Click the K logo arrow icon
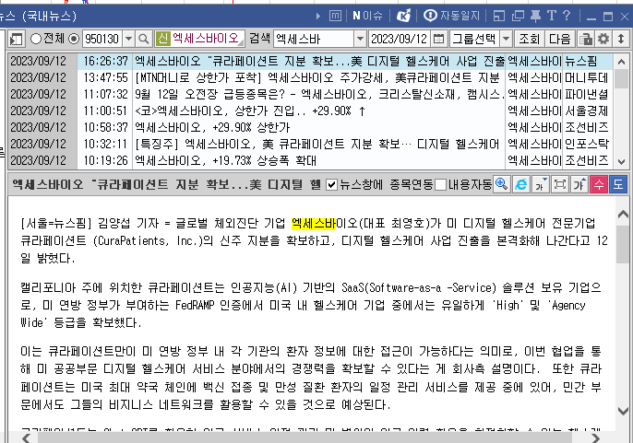This screenshot has height=443, width=633. [404, 17]
